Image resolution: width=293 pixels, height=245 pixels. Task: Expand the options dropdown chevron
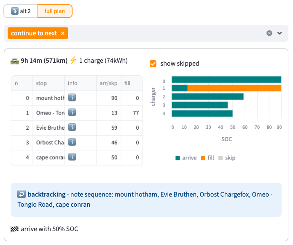click(280, 33)
